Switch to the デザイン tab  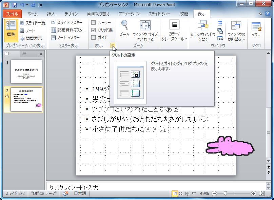tap(71, 14)
